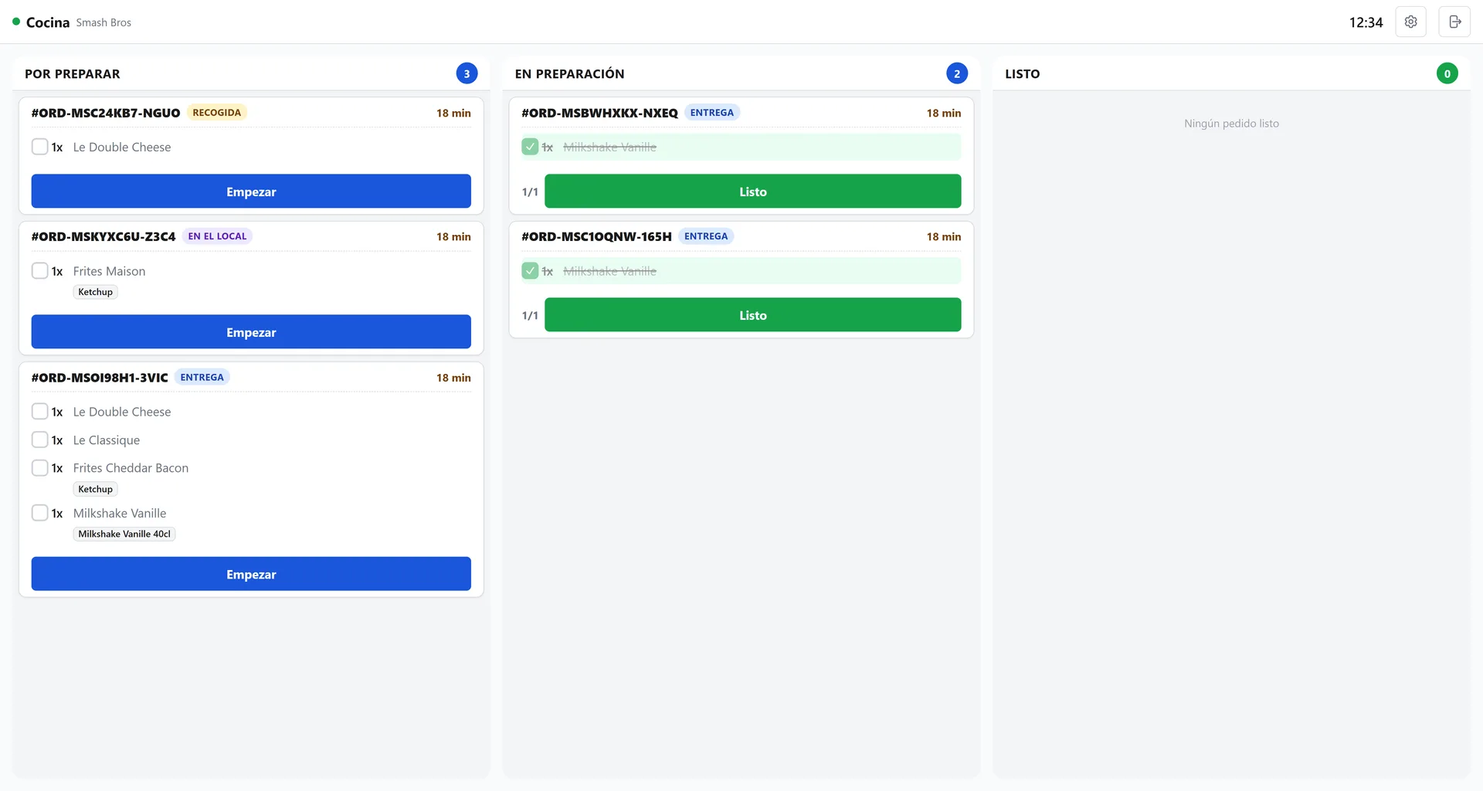Click the RECOGIDA tag on first order
The height and width of the screenshot is (791, 1483).
click(x=217, y=113)
